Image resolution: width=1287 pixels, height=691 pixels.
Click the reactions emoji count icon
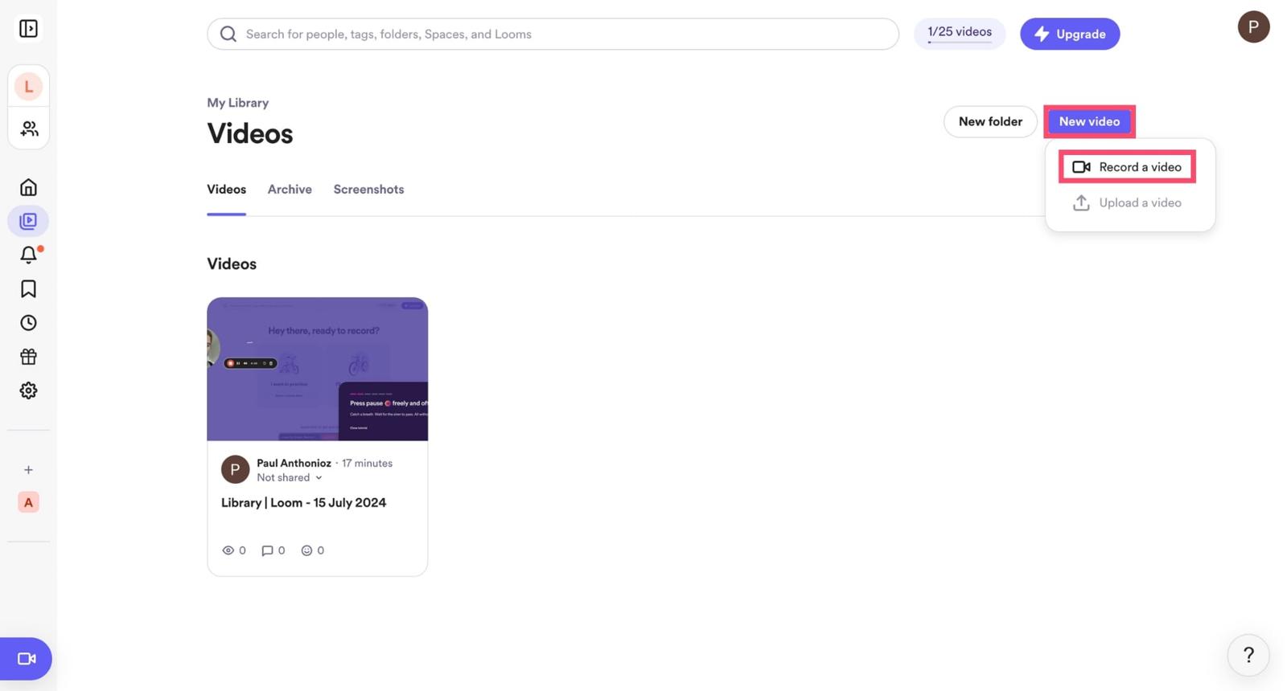click(306, 550)
